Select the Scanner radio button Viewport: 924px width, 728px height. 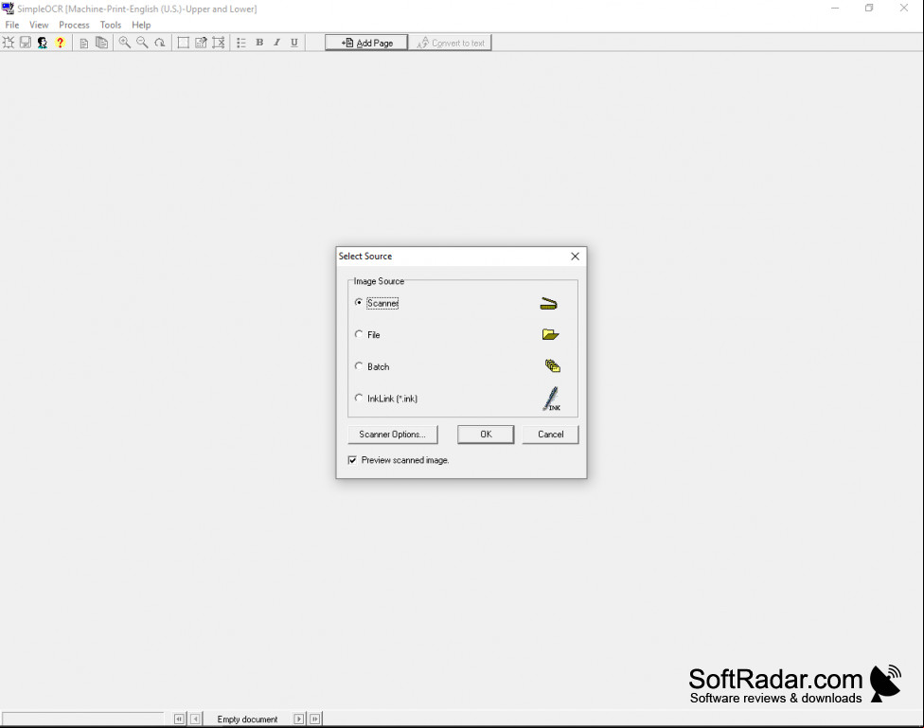(x=359, y=302)
